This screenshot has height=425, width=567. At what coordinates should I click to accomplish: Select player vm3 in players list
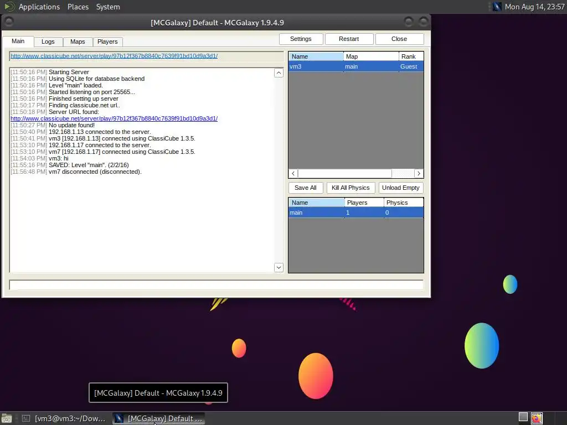[x=356, y=66]
